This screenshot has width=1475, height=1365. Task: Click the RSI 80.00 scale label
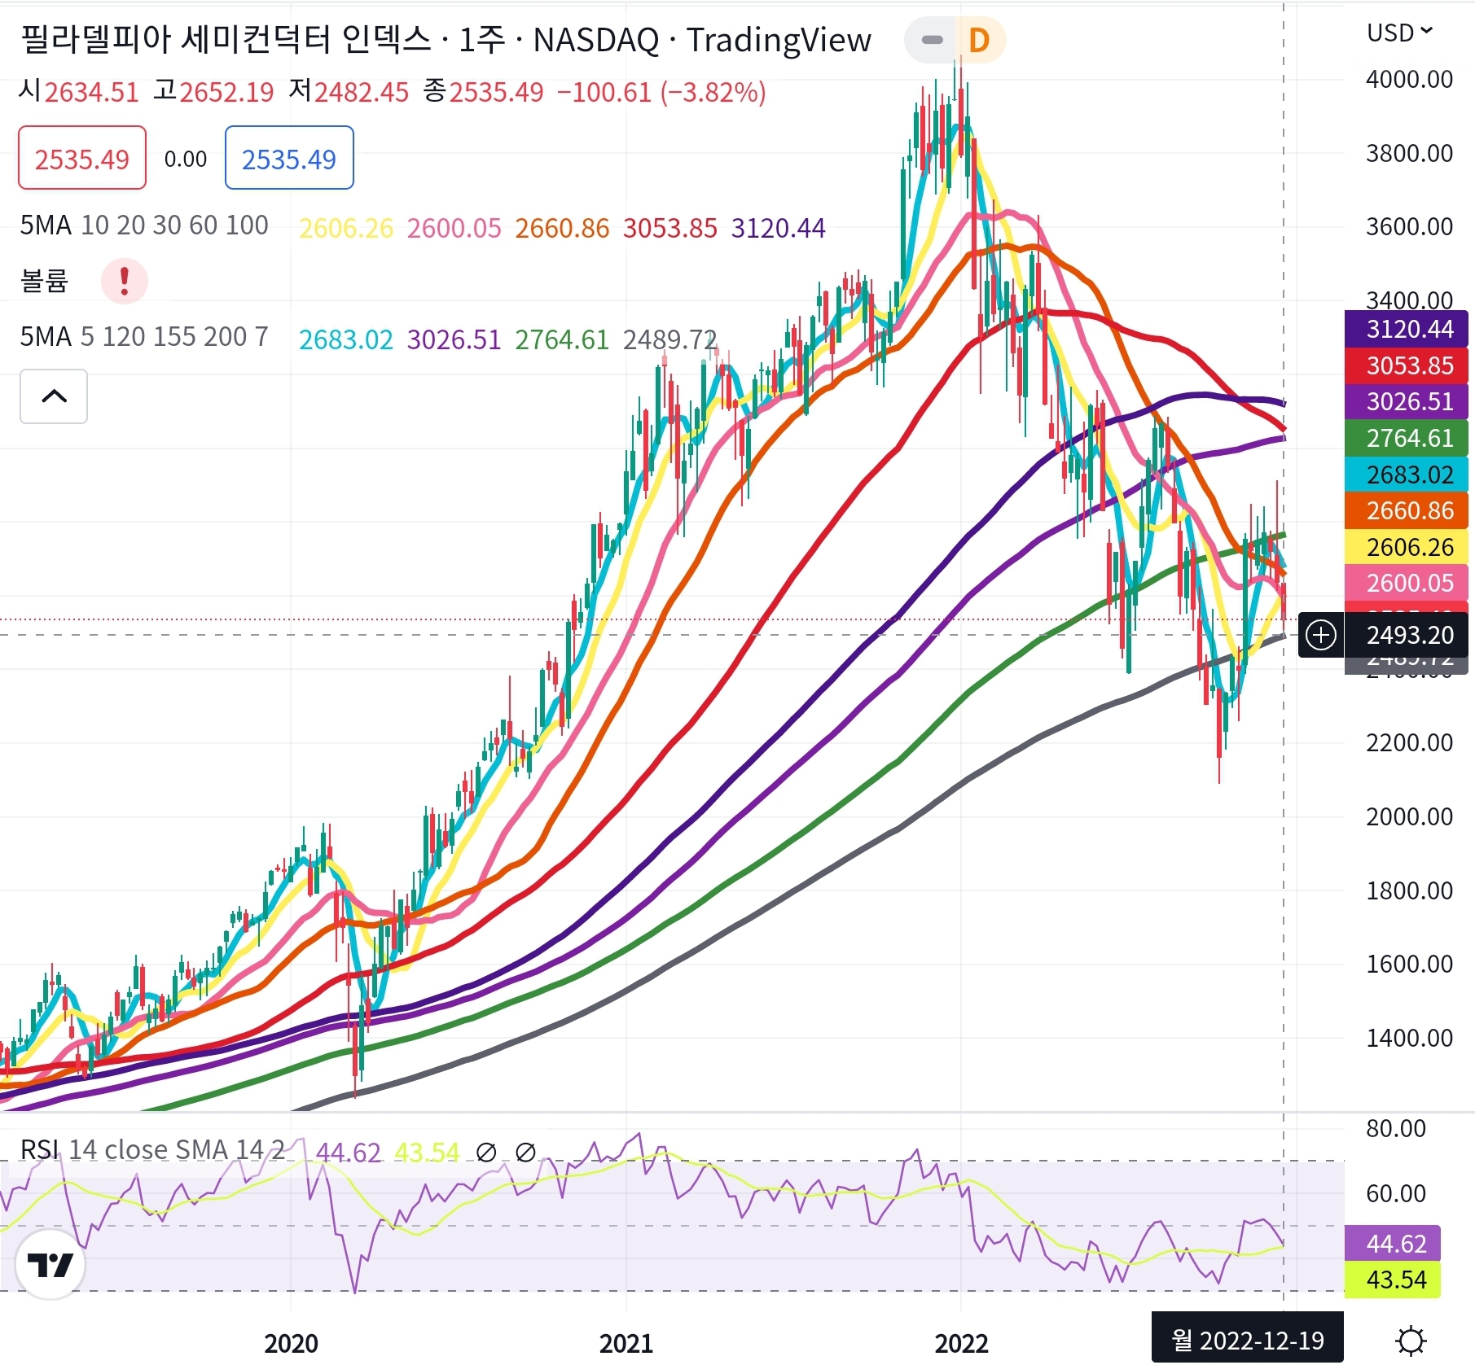1396,1128
